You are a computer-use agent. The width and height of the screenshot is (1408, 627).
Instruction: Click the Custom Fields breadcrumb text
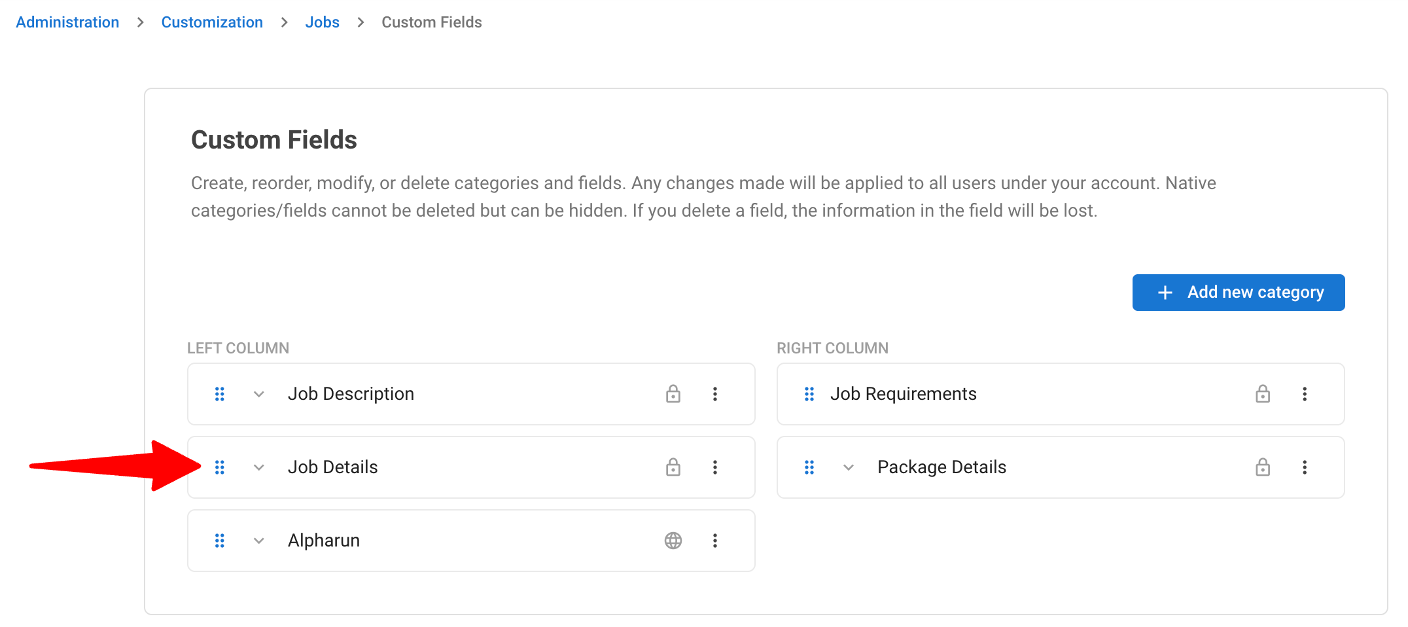[432, 22]
